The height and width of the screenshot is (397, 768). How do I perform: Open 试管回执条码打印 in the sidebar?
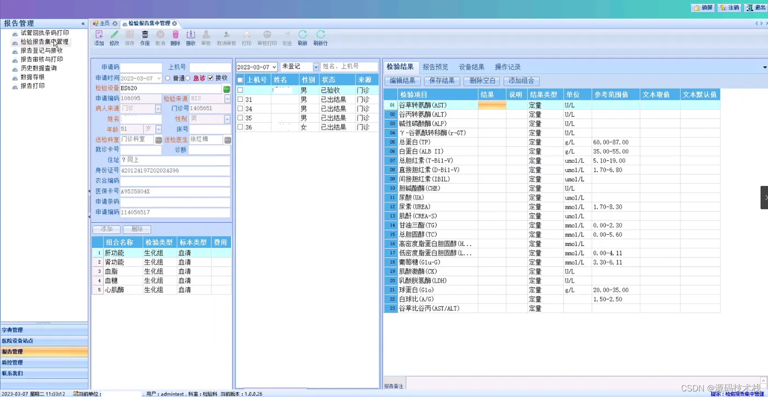point(44,33)
